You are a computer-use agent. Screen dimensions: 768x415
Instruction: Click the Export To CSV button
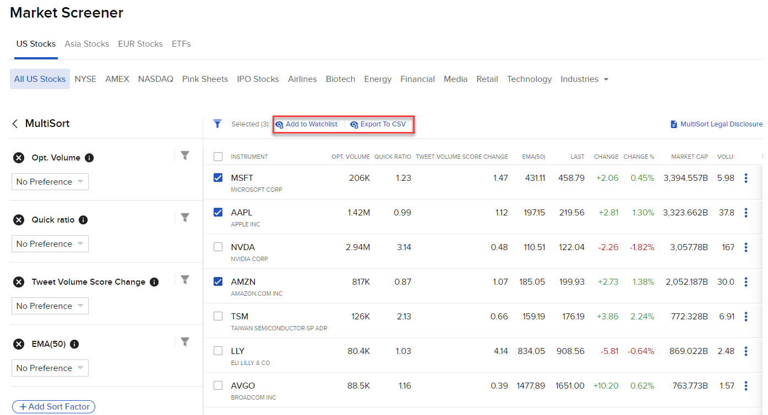click(x=378, y=124)
